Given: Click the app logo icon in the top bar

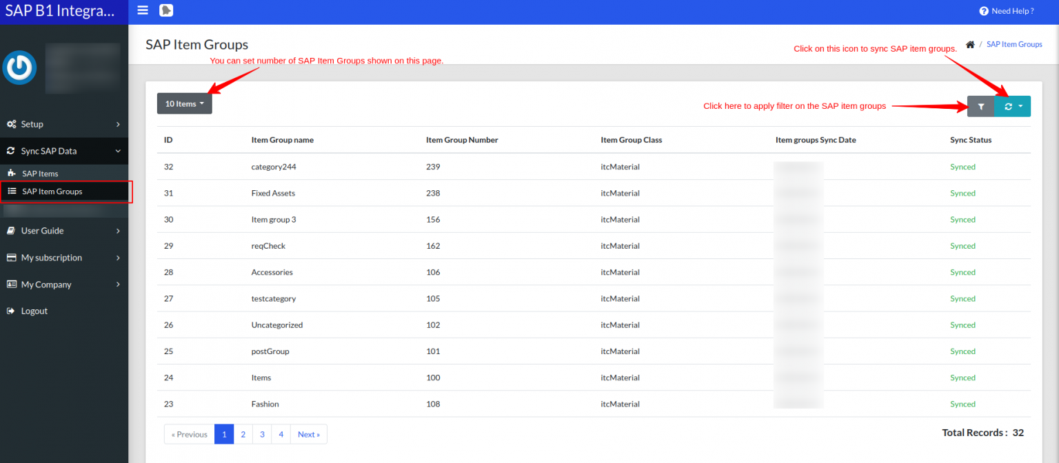Looking at the screenshot, I should click(x=166, y=10).
